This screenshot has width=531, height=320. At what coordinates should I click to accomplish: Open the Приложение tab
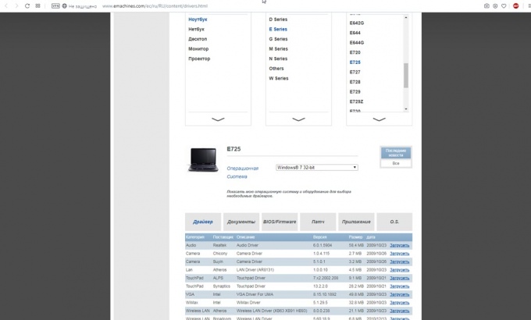coord(356,222)
